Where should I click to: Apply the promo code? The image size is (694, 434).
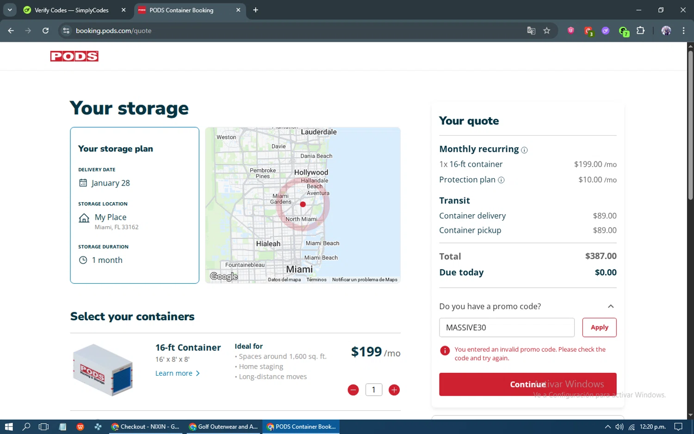pos(599,328)
